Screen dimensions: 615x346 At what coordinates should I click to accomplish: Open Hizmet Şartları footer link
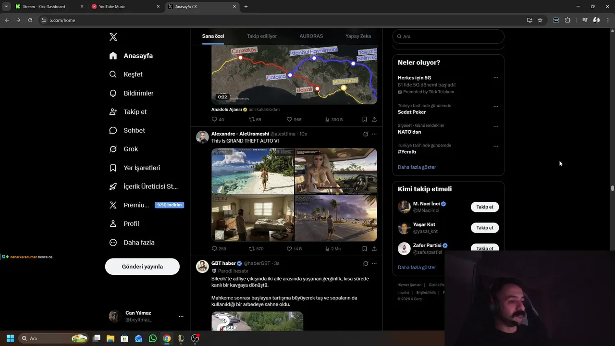tap(409, 285)
